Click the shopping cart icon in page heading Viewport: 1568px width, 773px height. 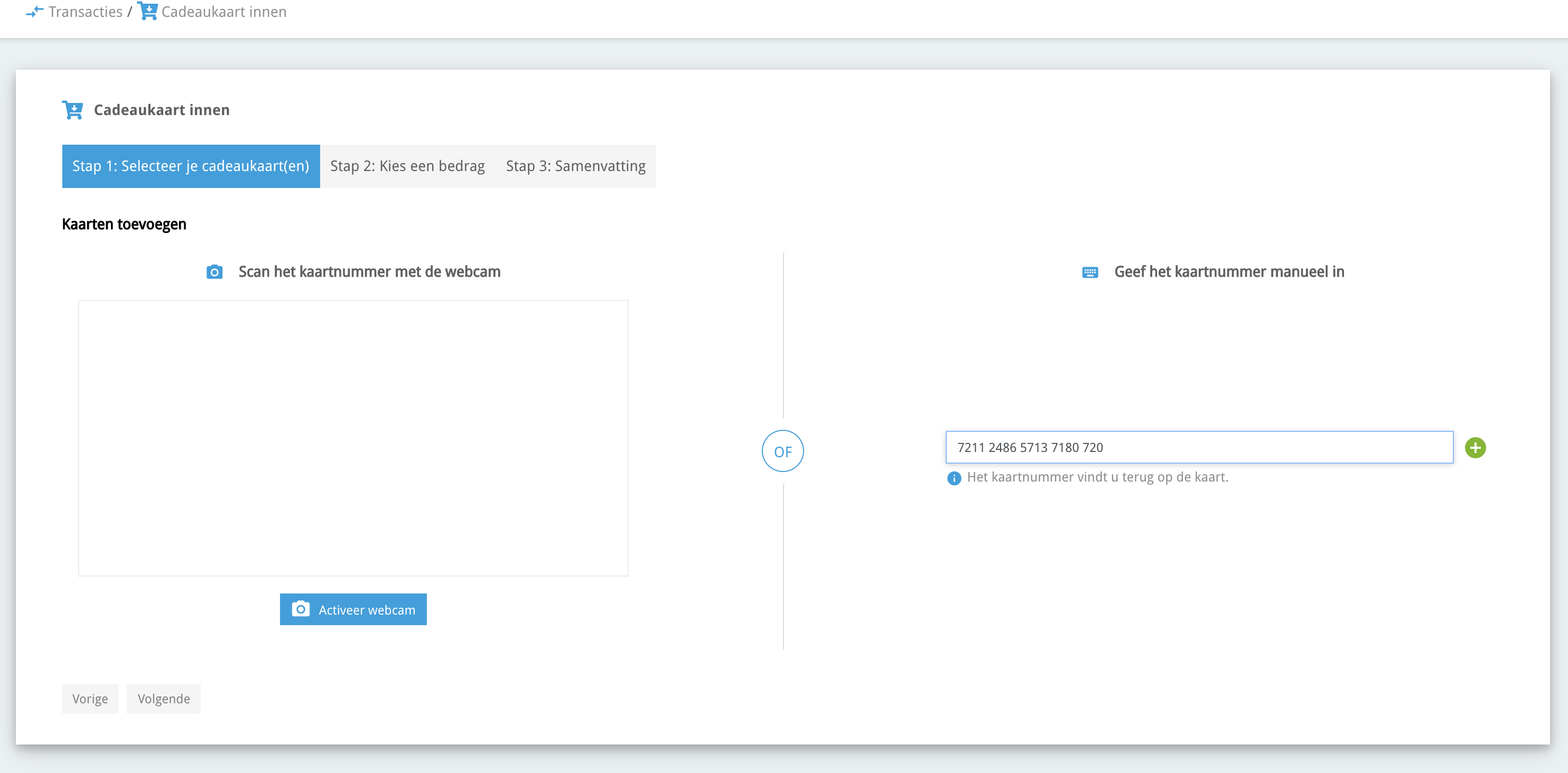pyautogui.click(x=73, y=110)
